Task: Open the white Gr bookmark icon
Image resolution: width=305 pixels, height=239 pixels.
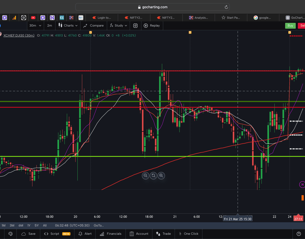Action: 81,18
